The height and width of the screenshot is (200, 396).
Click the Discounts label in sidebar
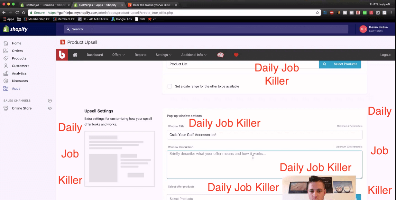pyautogui.click(x=20, y=81)
